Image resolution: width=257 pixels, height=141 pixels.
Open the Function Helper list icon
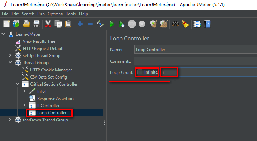[197, 24]
